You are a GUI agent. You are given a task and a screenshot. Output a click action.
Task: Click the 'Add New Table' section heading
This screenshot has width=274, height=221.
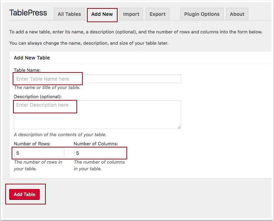click(32, 58)
